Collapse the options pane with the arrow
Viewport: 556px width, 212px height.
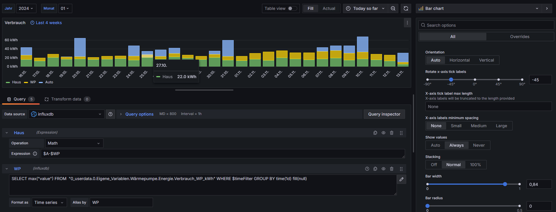point(547,8)
